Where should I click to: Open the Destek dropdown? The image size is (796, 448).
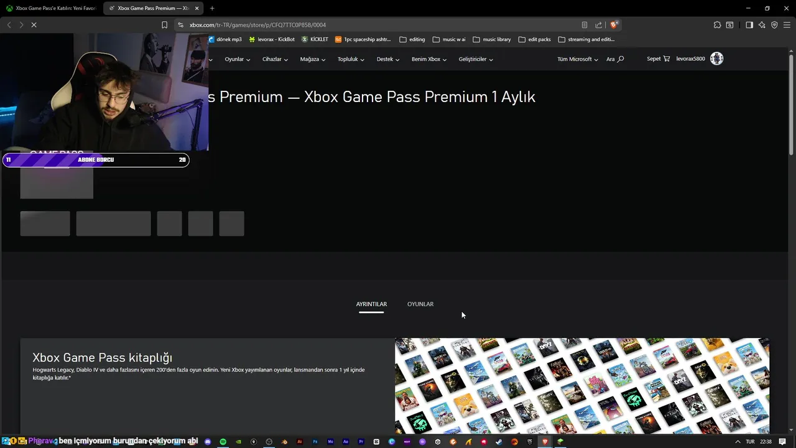(x=388, y=59)
